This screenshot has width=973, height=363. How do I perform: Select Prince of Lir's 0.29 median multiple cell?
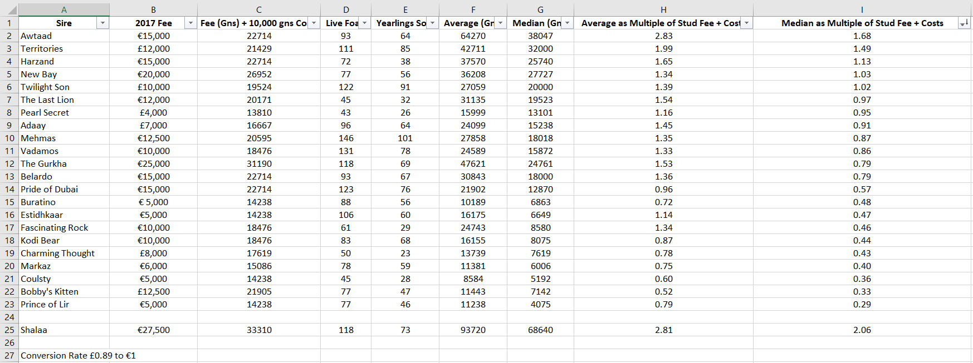862,304
